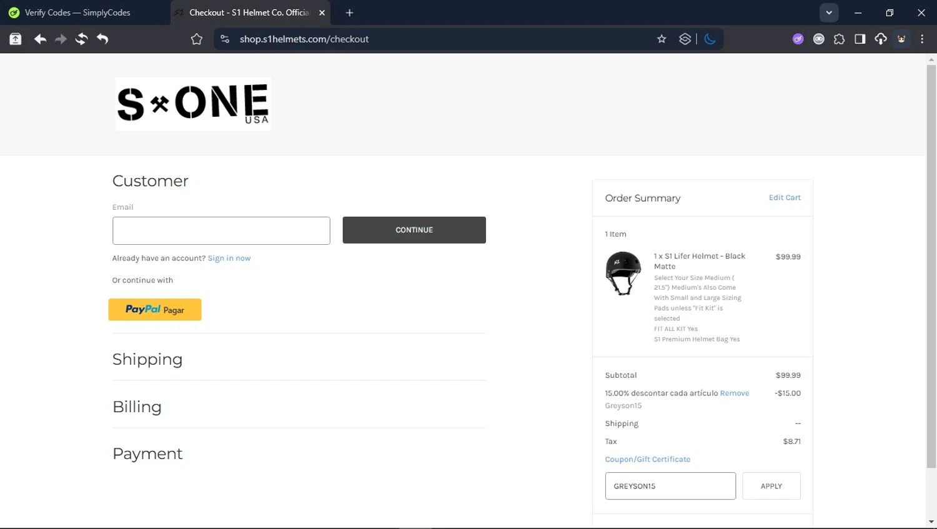Click the purple round extension icon
This screenshot has height=529, width=937.
(x=798, y=39)
